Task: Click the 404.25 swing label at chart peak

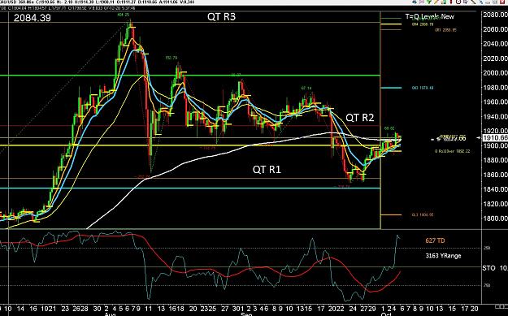Action: [x=123, y=15]
